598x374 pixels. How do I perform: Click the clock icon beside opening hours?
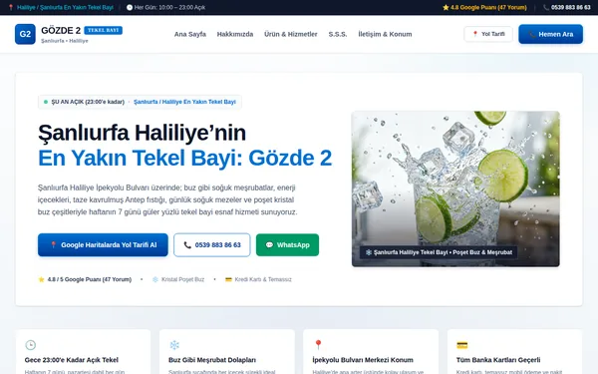tap(130, 7)
